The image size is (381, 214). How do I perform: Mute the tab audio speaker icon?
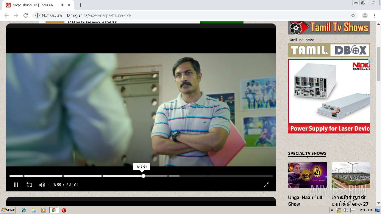[63, 5]
